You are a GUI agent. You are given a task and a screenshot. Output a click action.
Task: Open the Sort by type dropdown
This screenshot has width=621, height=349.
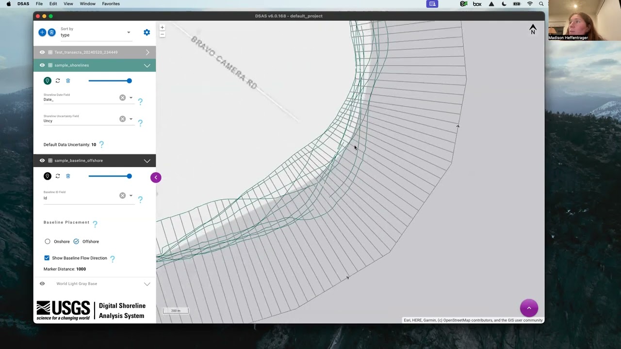point(96,32)
